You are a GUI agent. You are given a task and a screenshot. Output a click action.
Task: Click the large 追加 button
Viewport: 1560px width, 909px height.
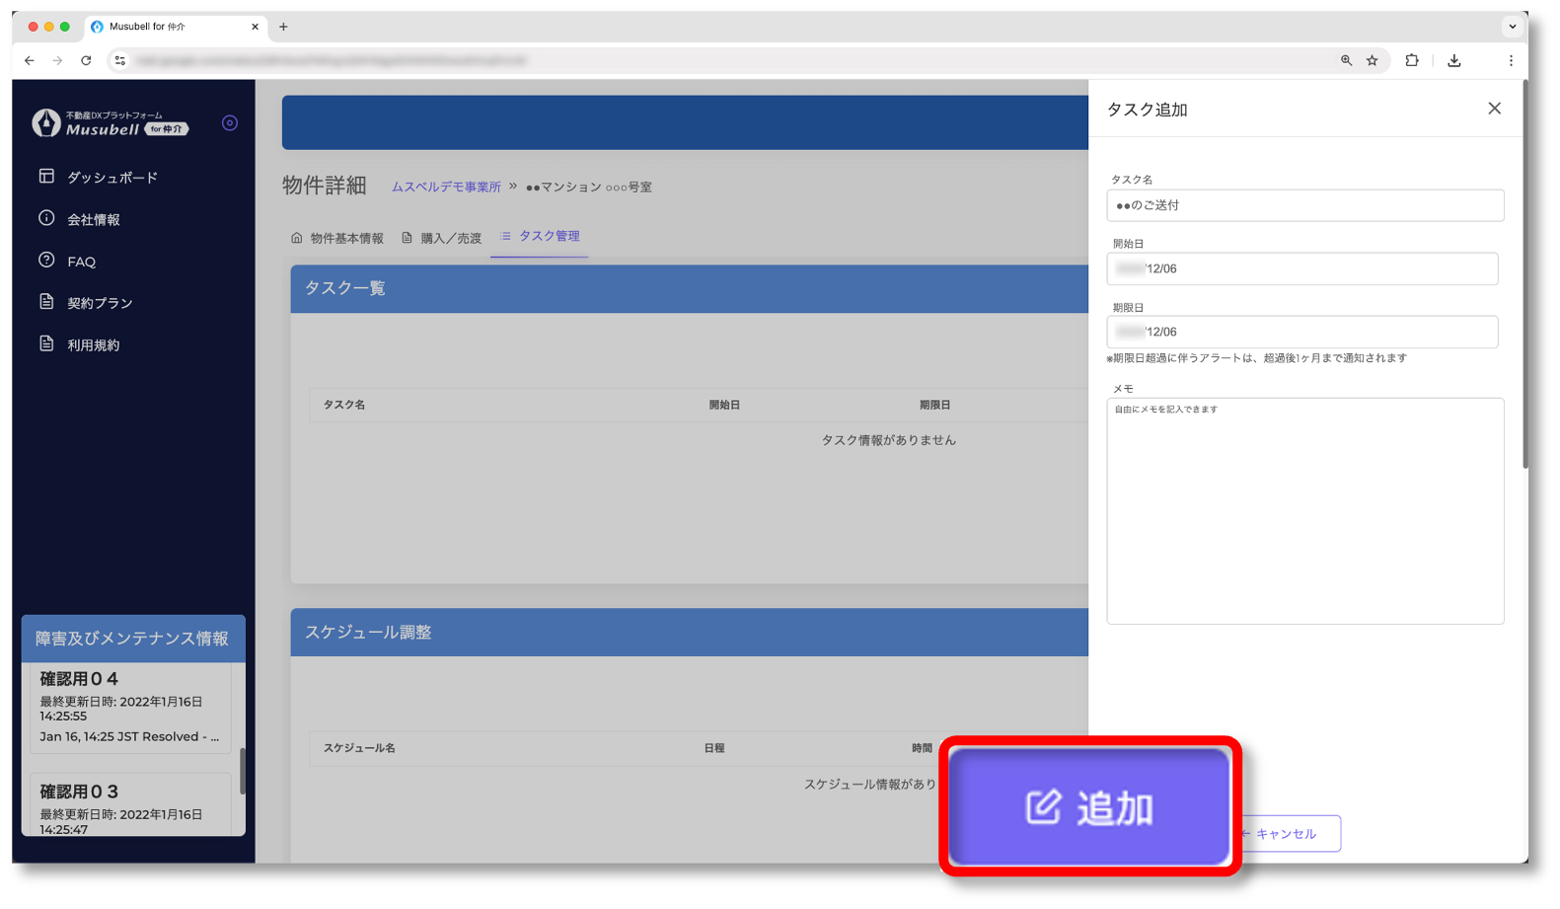point(1089,806)
